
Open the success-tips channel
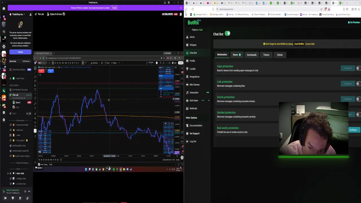(x=21, y=184)
